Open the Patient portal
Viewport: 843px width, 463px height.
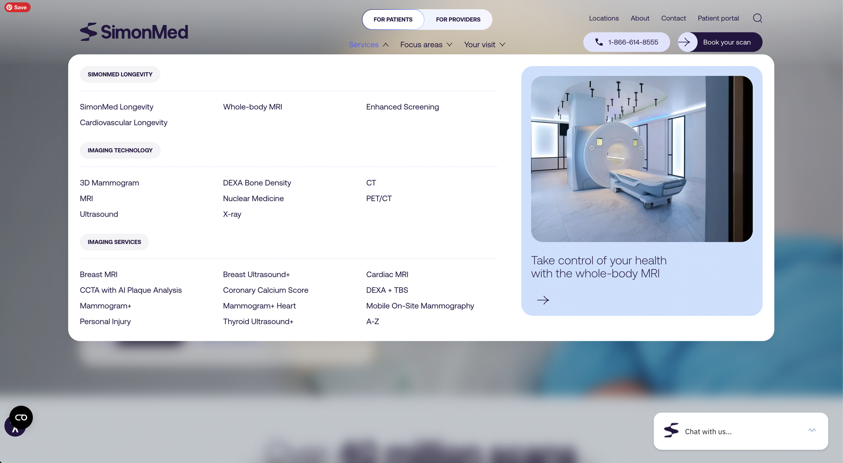718,18
